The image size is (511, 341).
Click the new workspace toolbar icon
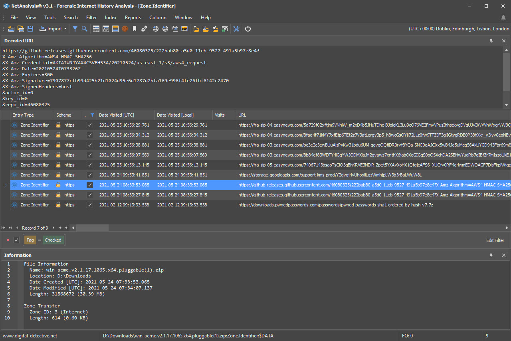11,29
